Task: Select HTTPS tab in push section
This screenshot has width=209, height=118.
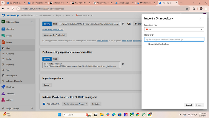Action: tap(47, 59)
